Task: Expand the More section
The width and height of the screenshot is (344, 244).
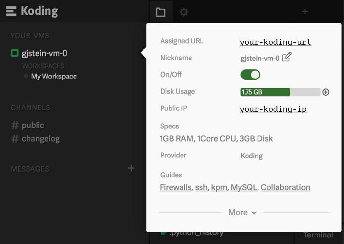Action: [242, 213]
